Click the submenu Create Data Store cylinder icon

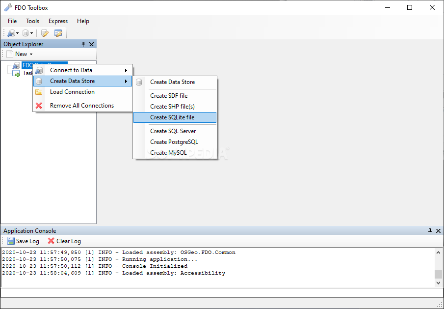click(x=139, y=82)
